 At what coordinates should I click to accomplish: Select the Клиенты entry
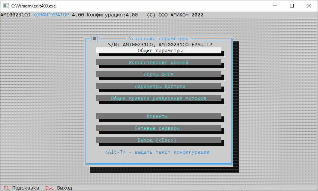[159, 116]
